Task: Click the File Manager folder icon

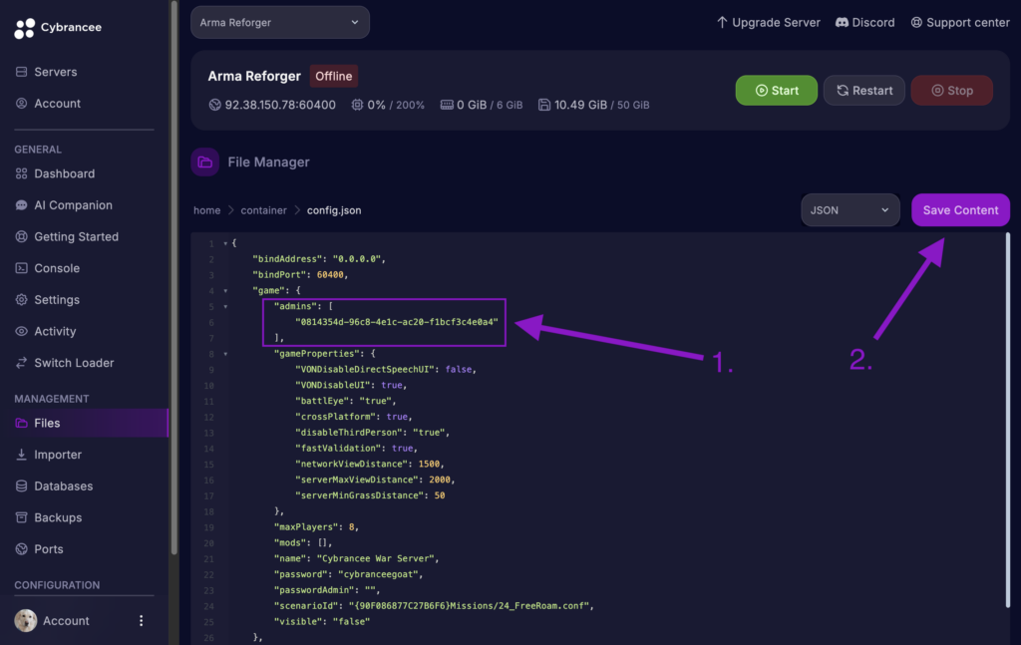Action: [205, 162]
